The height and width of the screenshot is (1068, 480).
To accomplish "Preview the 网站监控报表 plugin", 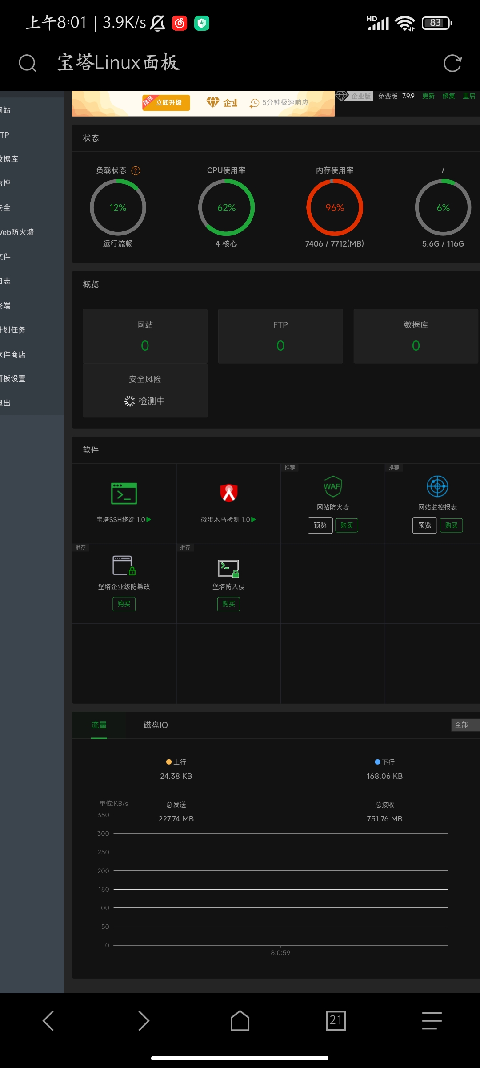I will [424, 526].
